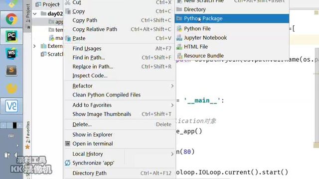Expand the External Libraries node
The width and height of the screenshot is (319, 179).
click(x=34, y=46)
